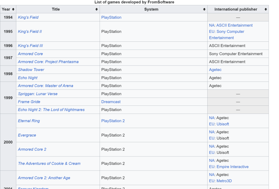
Task: Sort by International publisher column
Action: click(265, 9)
